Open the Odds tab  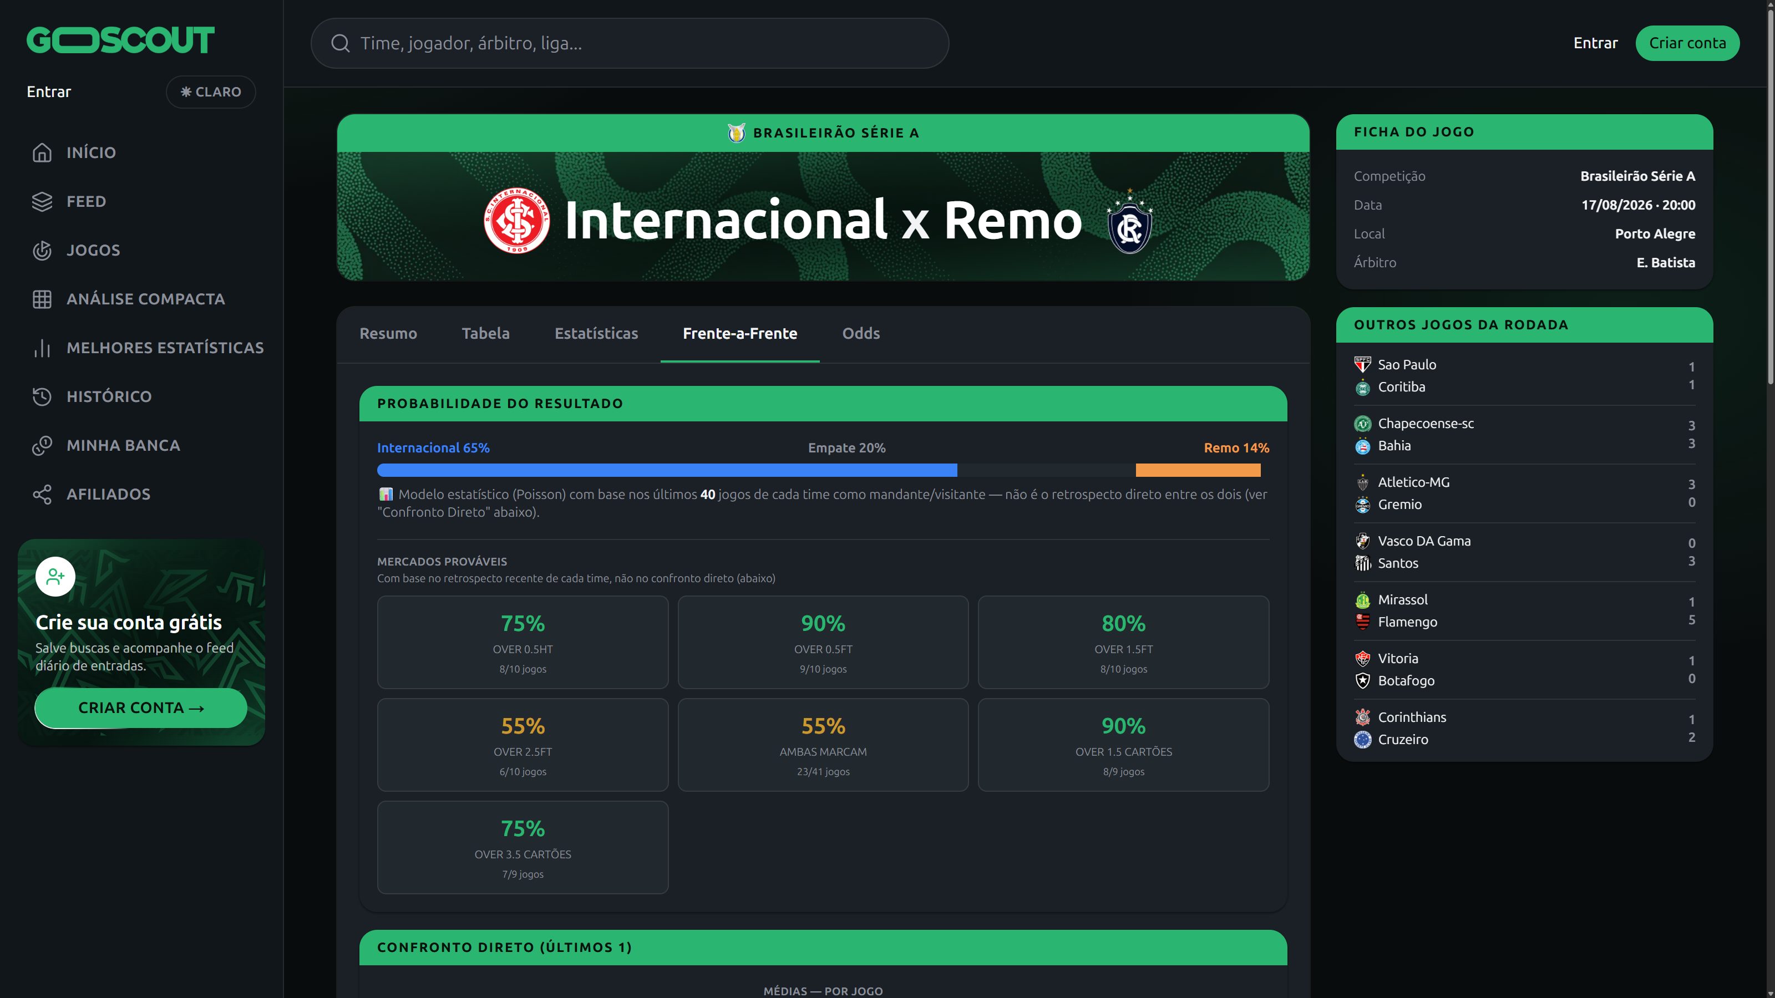861,333
